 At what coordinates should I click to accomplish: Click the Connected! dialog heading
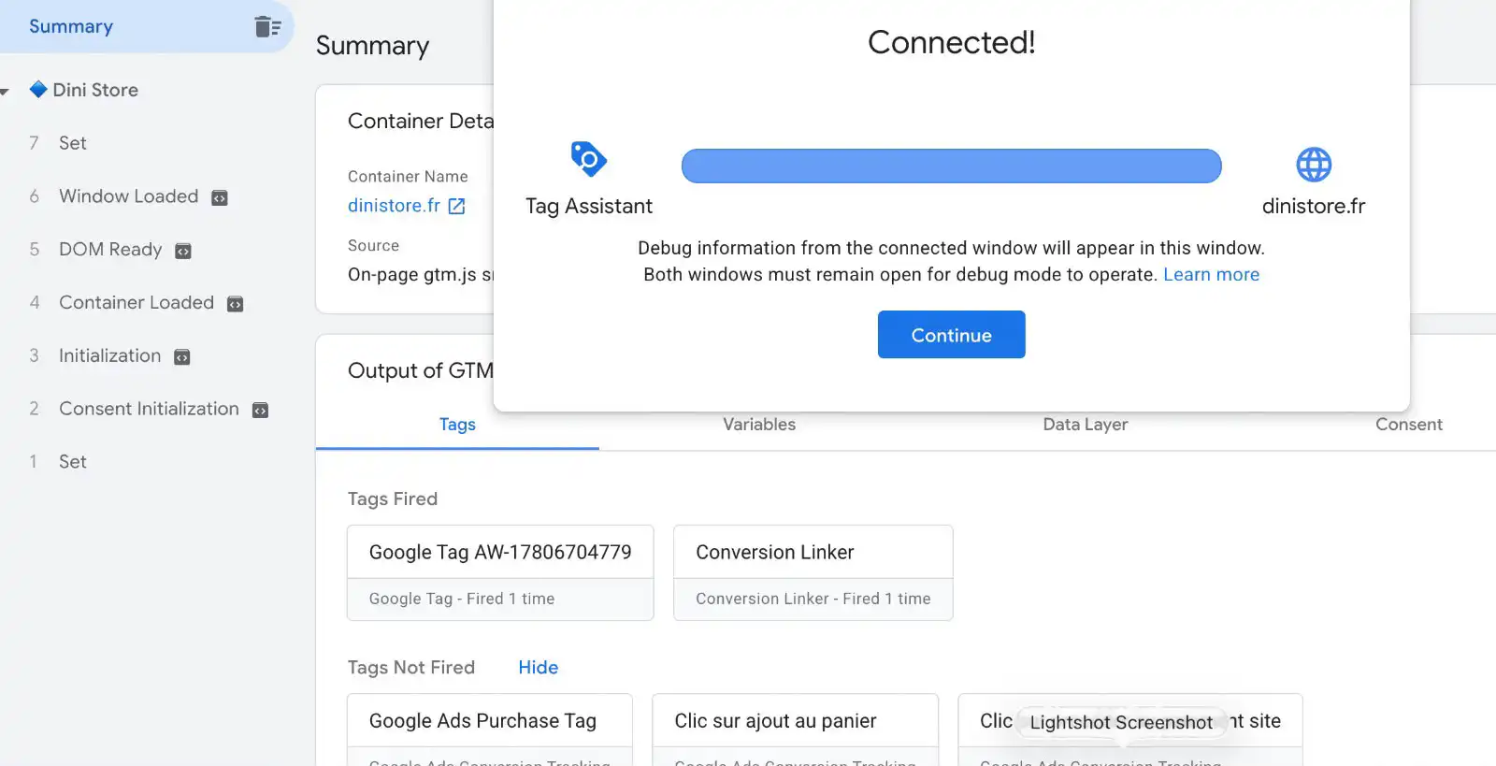click(x=952, y=42)
